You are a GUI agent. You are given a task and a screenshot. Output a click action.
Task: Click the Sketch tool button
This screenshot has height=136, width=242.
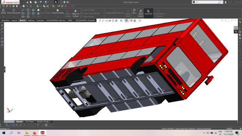pos(3,12)
